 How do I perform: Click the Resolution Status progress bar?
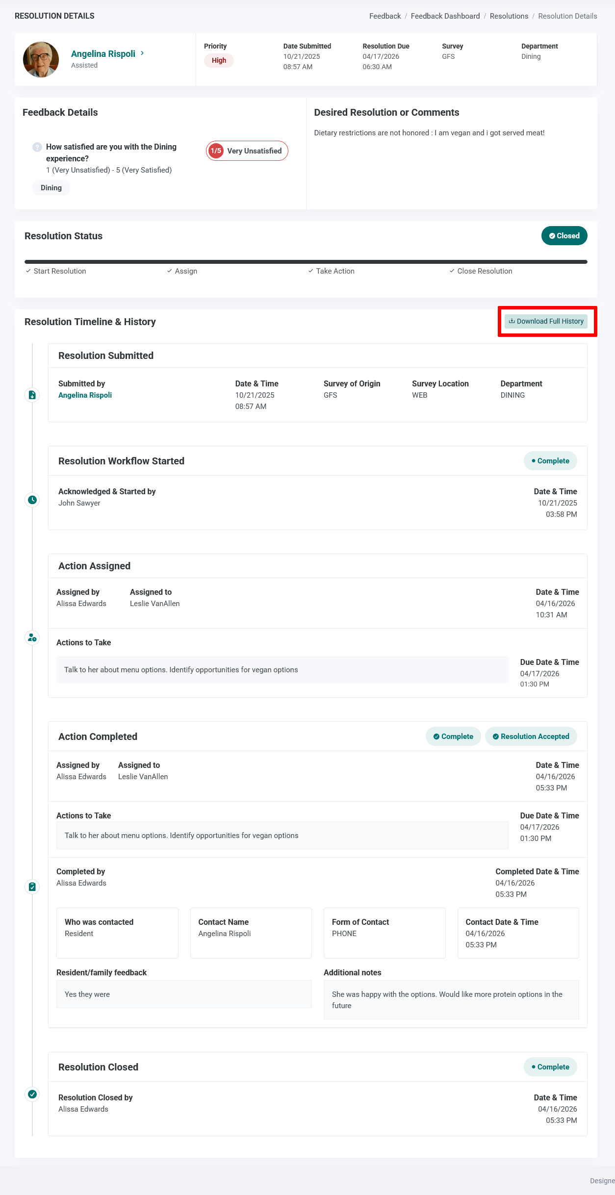coord(306,262)
